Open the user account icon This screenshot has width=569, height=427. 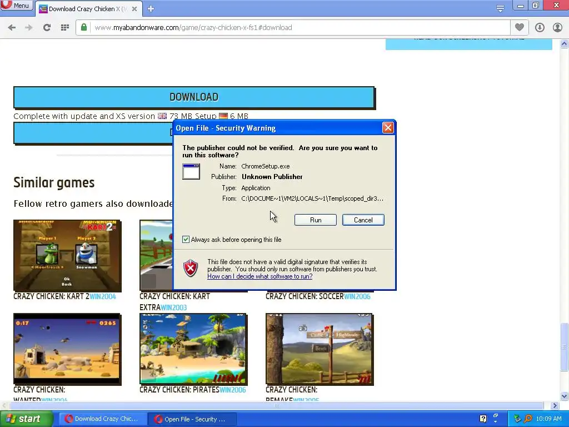pyautogui.click(x=557, y=28)
